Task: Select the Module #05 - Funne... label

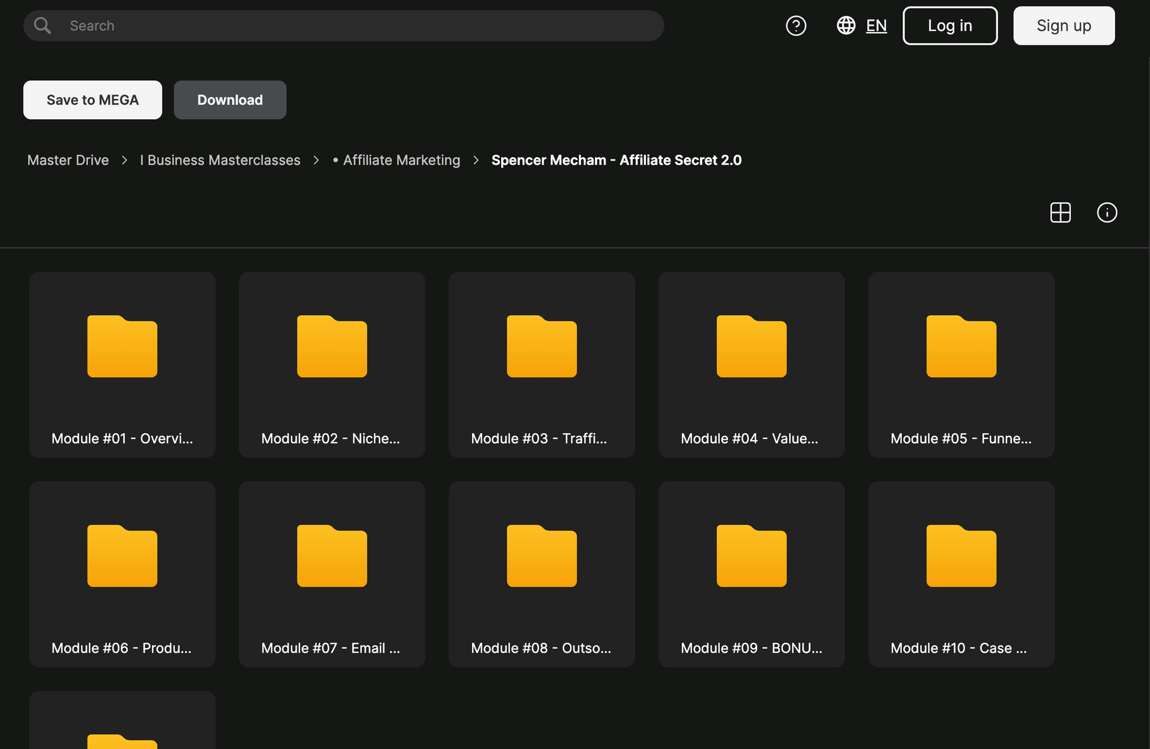Action: 961,439
